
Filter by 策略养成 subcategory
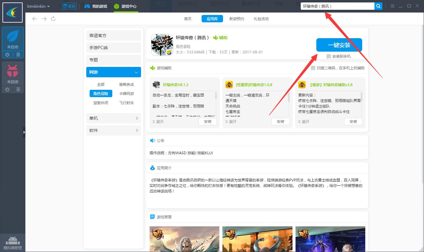pos(126,85)
